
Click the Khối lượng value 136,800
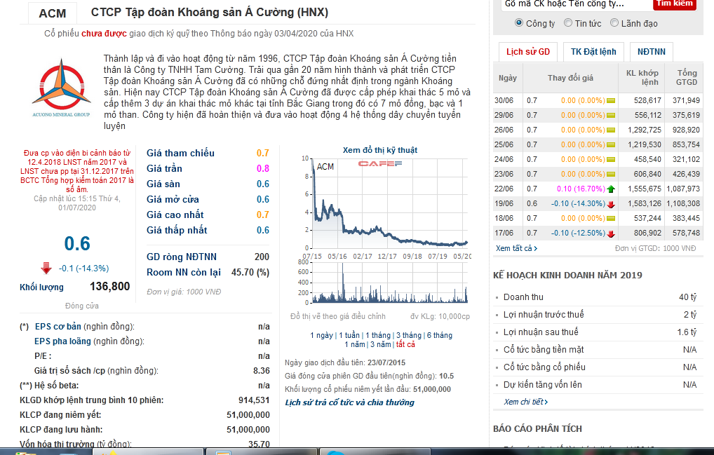tap(109, 287)
